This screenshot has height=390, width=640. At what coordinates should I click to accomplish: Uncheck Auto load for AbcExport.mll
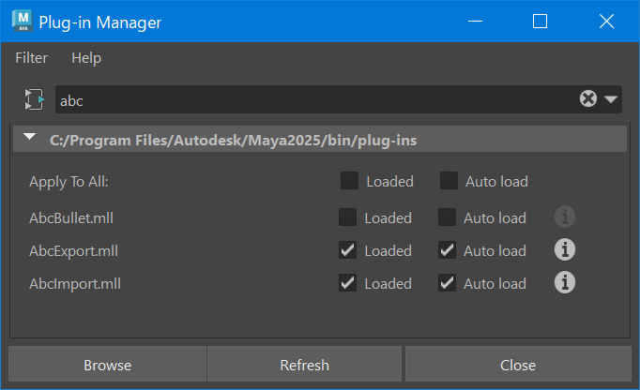(447, 250)
